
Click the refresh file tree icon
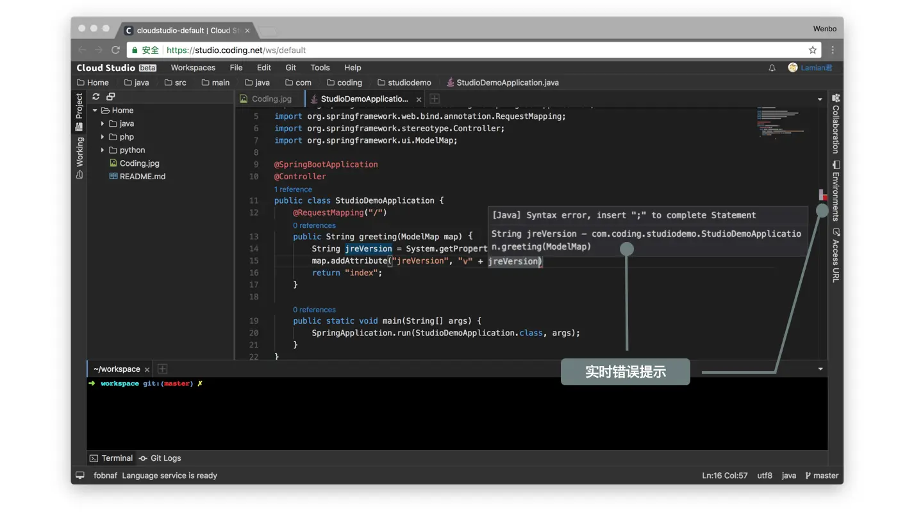(96, 97)
